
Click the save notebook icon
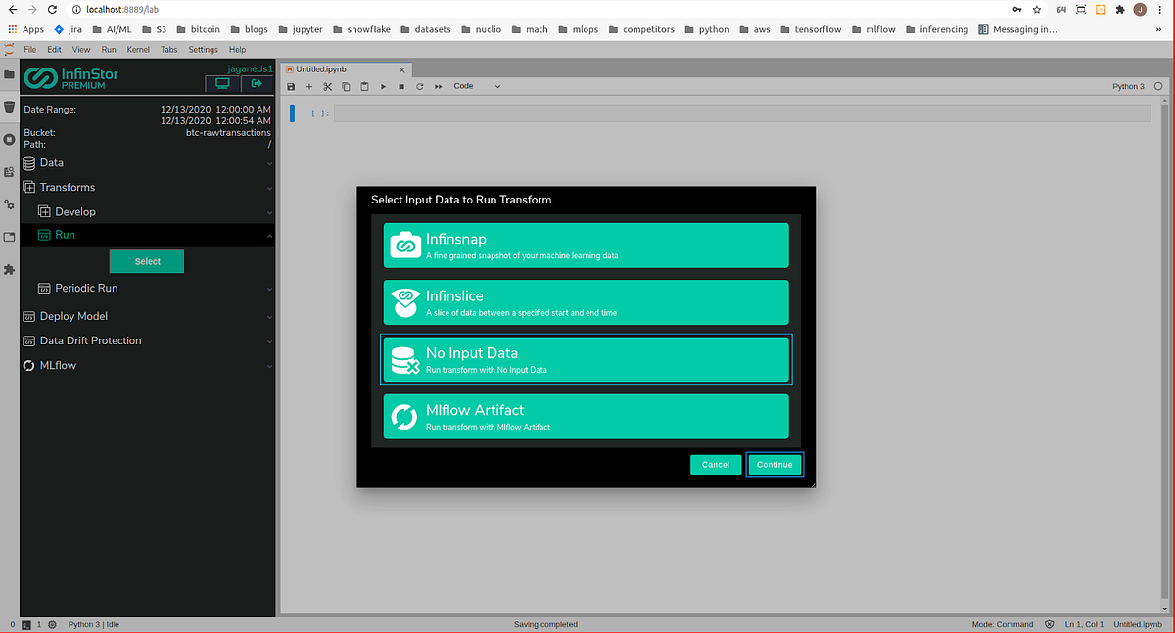(290, 86)
